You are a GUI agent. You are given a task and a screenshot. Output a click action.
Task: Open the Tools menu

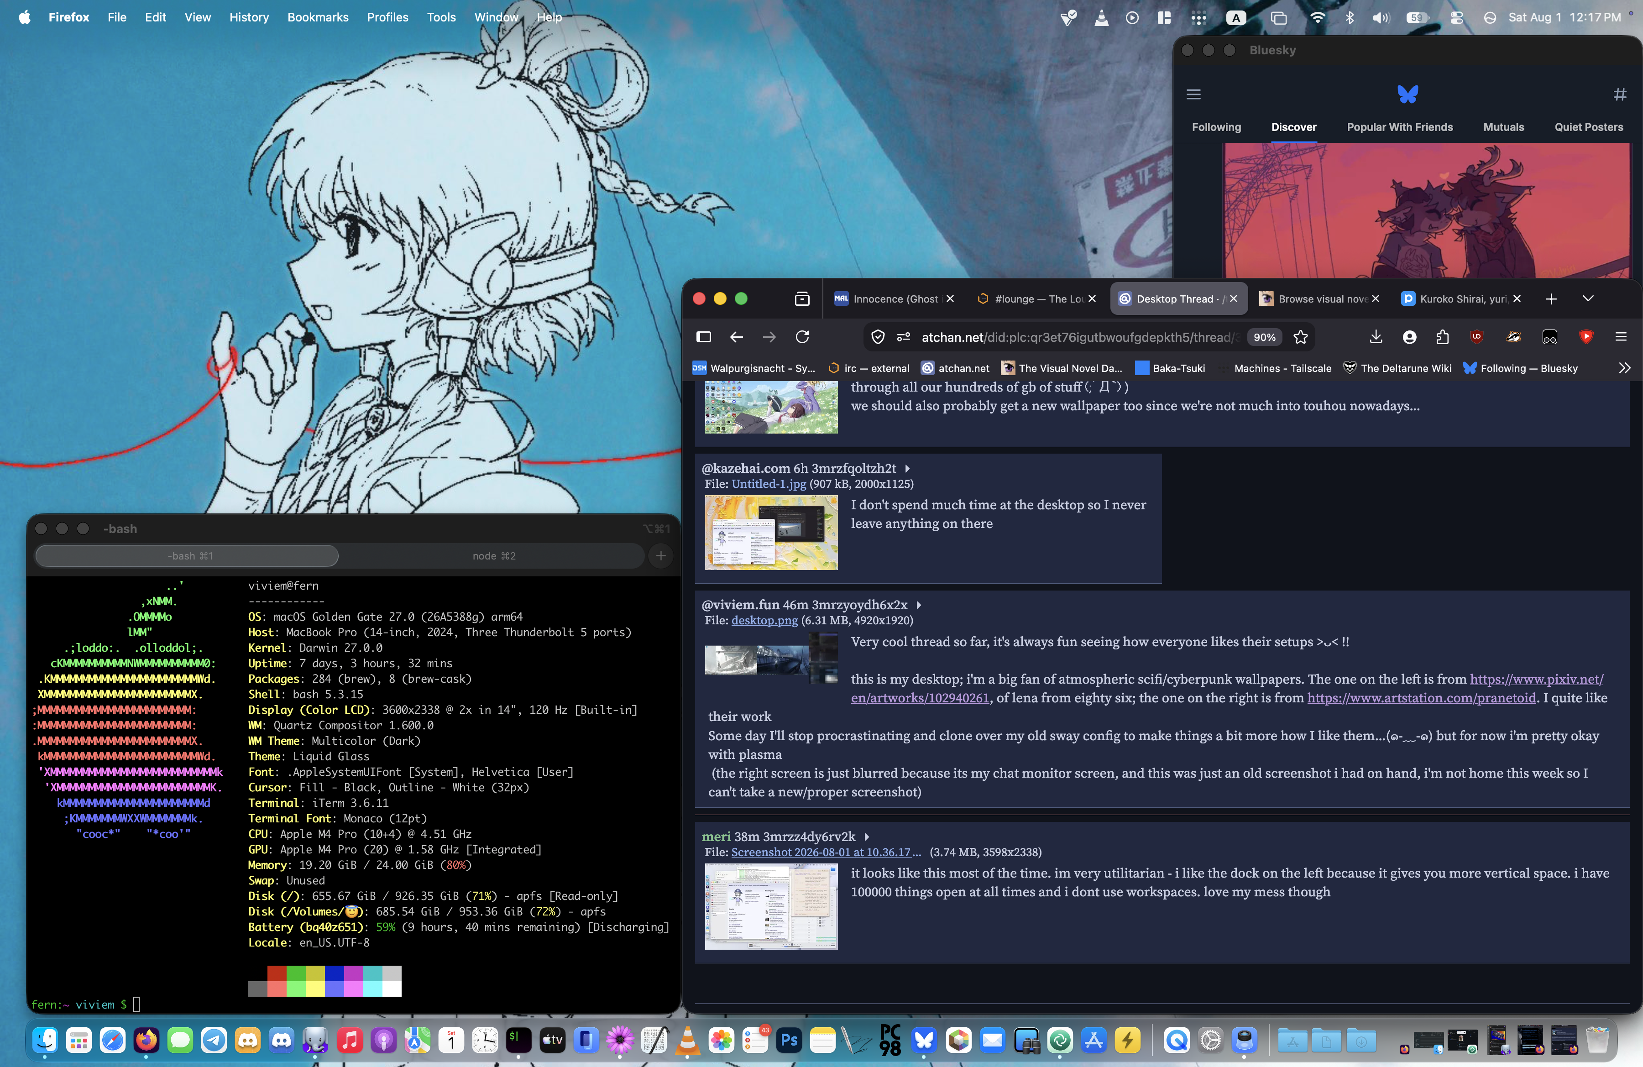(441, 17)
